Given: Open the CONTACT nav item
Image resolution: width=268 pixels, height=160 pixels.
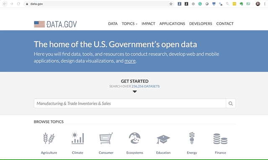Looking at the screenshot, I should [225, 24].
